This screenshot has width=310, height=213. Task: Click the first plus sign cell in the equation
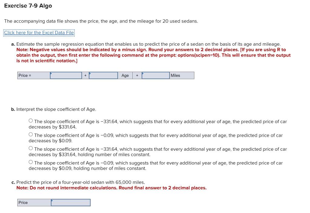85,75
